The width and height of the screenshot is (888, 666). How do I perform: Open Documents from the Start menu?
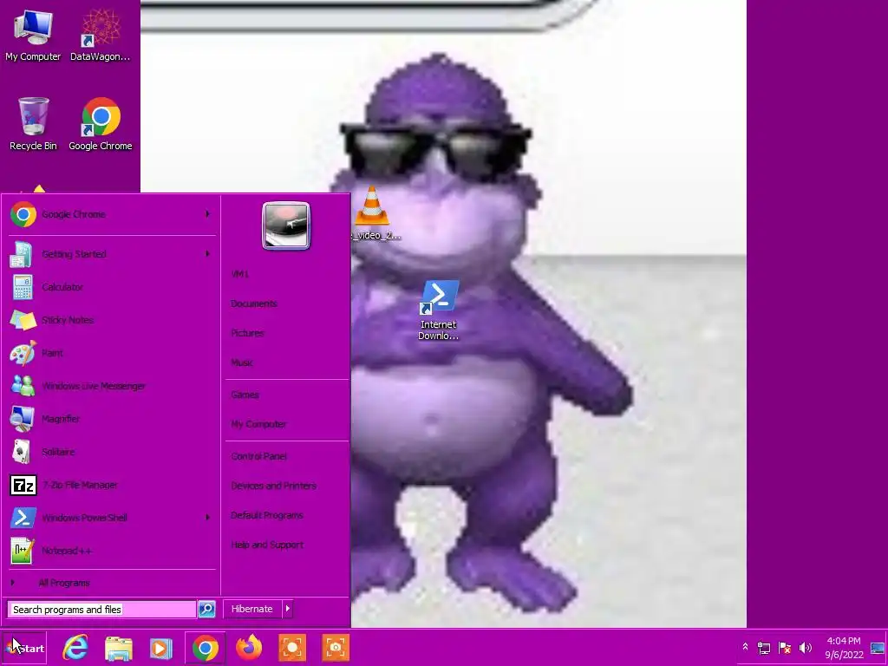254,304
